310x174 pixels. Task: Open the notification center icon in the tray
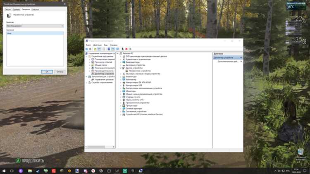tap(305, 171)
